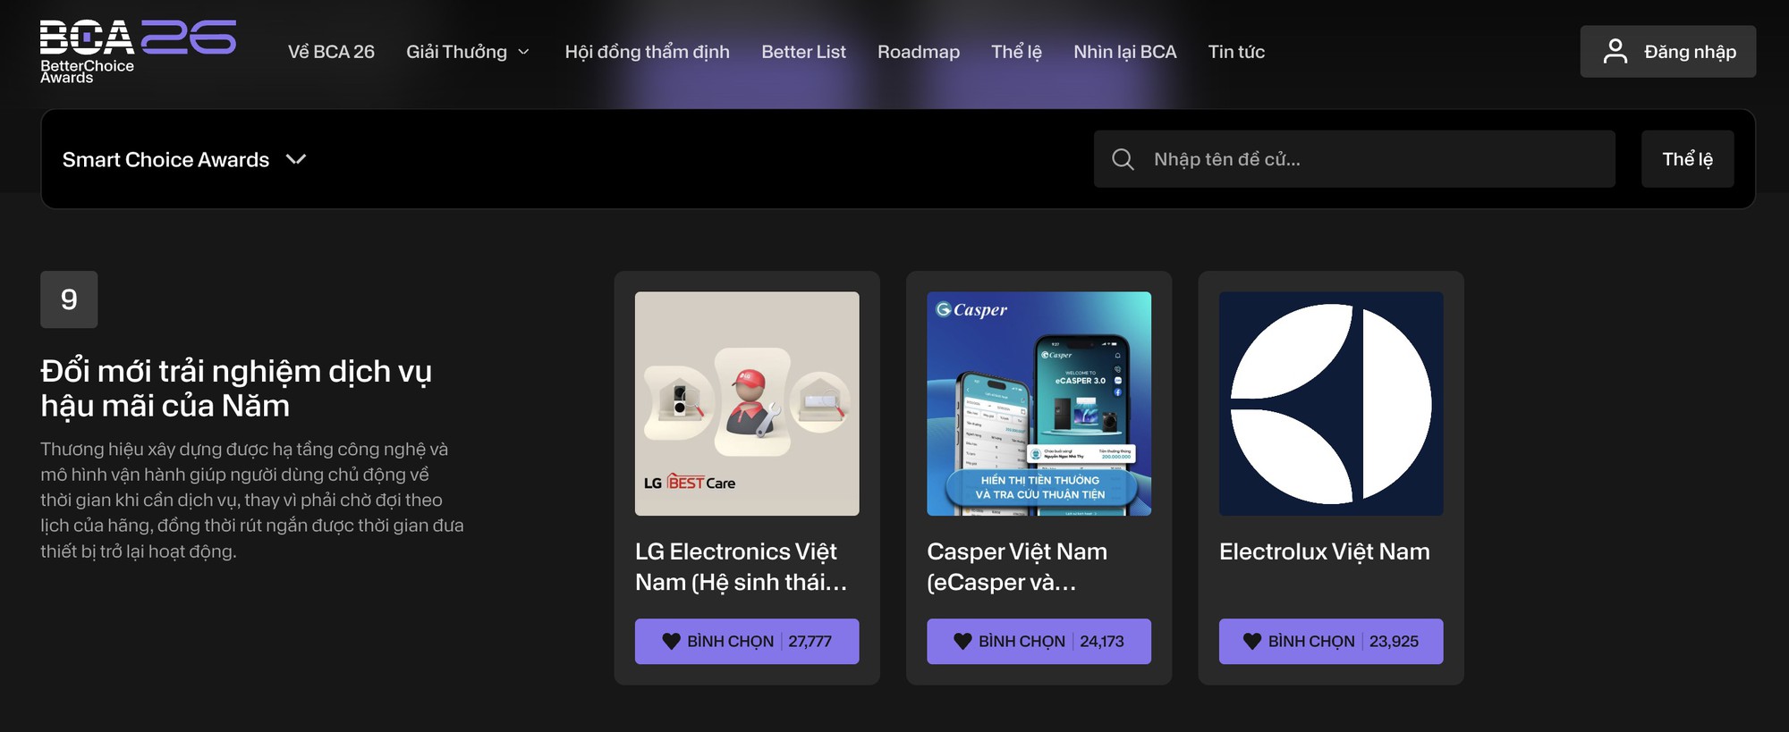
Task: Open the Tin tức news page
Action: pos(1236,52)
